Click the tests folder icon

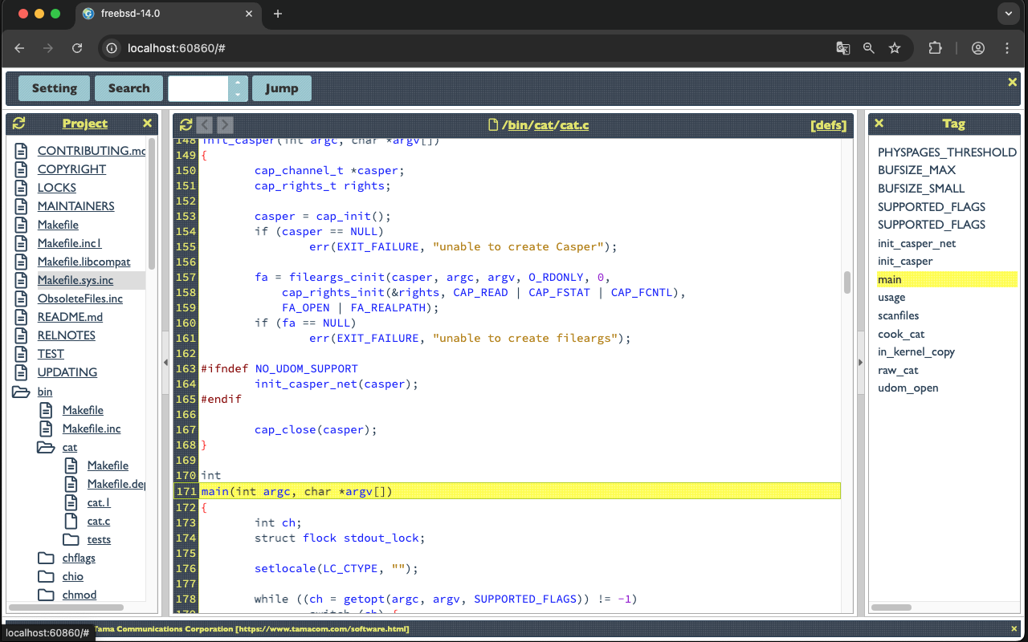point(71,540)
